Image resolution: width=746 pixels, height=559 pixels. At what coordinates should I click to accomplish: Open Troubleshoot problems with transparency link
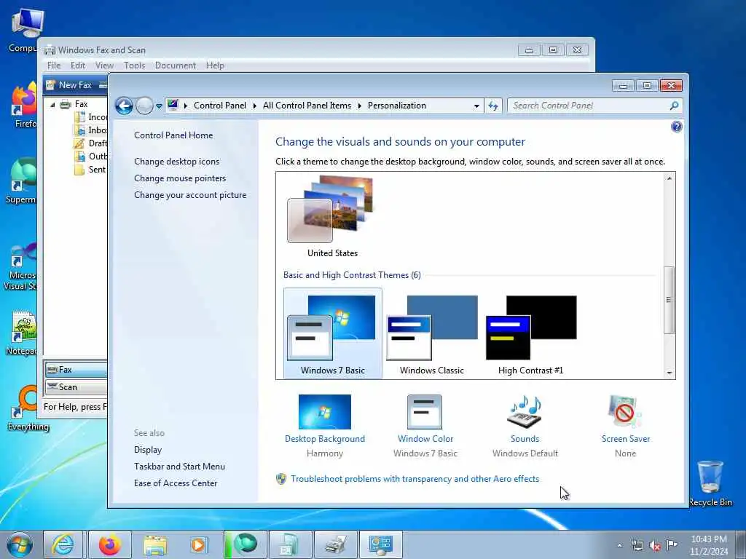[415, 479]
